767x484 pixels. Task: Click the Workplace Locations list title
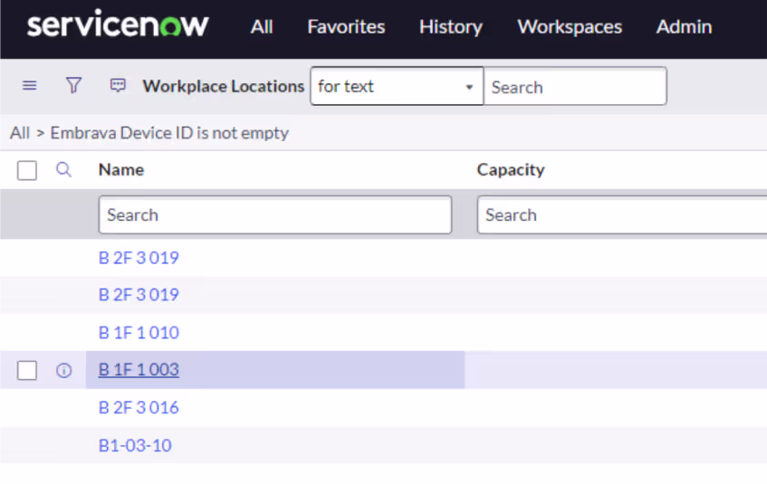[224, 87]
